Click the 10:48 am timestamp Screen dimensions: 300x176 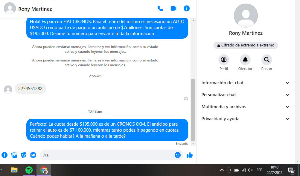click(x=95, y=112)
